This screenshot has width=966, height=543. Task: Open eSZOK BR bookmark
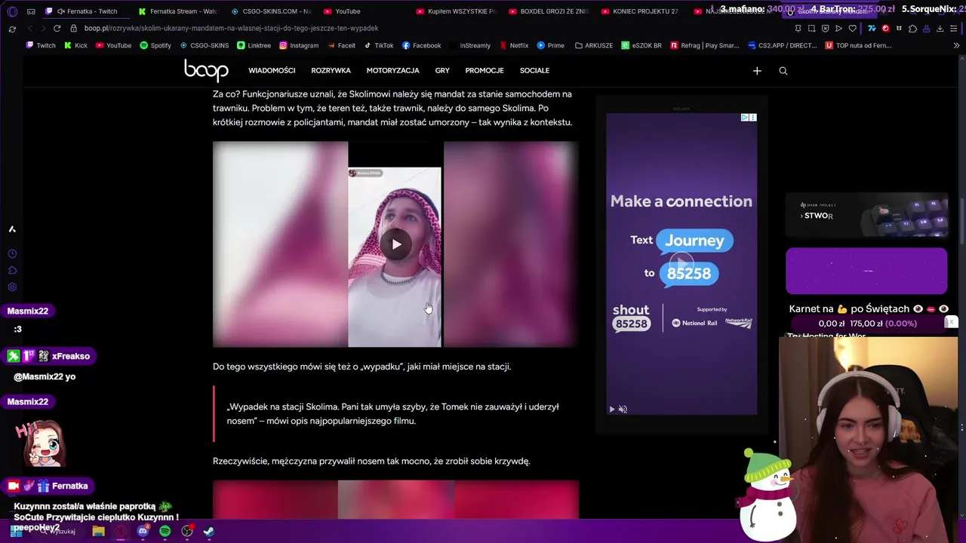(x=641, y=45)
